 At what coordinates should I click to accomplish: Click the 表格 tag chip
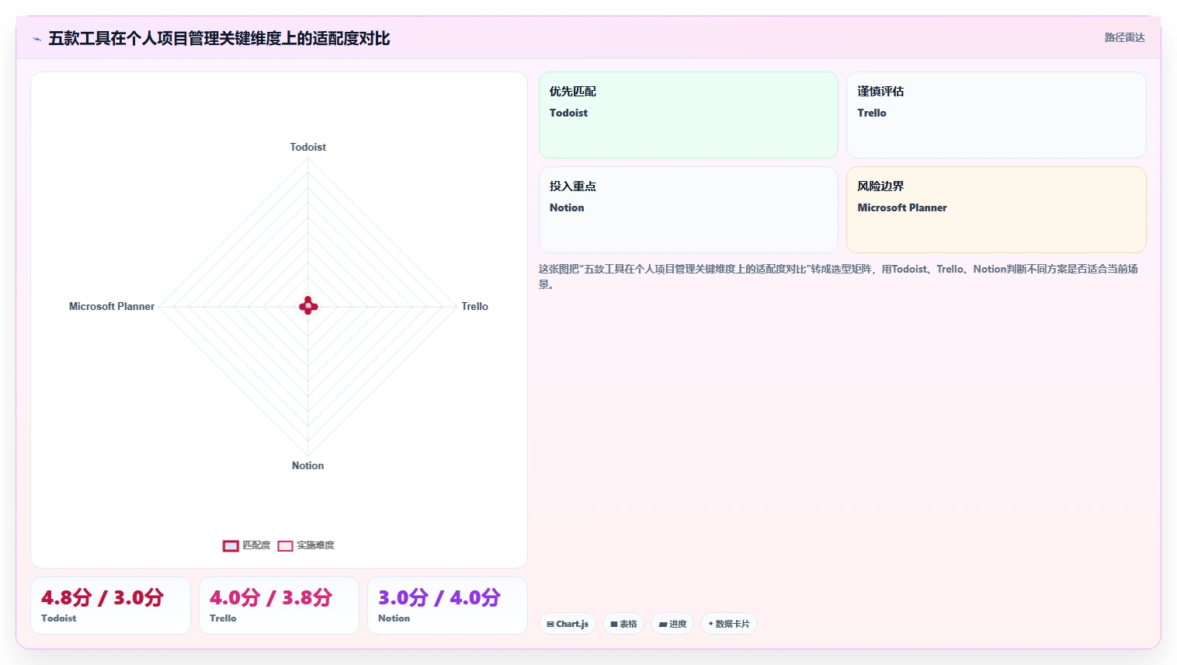pos(623,624)
